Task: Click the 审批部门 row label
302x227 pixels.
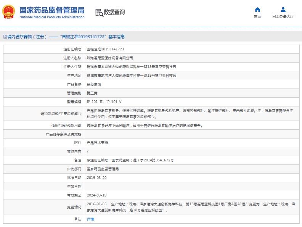Action: point(74,169)
